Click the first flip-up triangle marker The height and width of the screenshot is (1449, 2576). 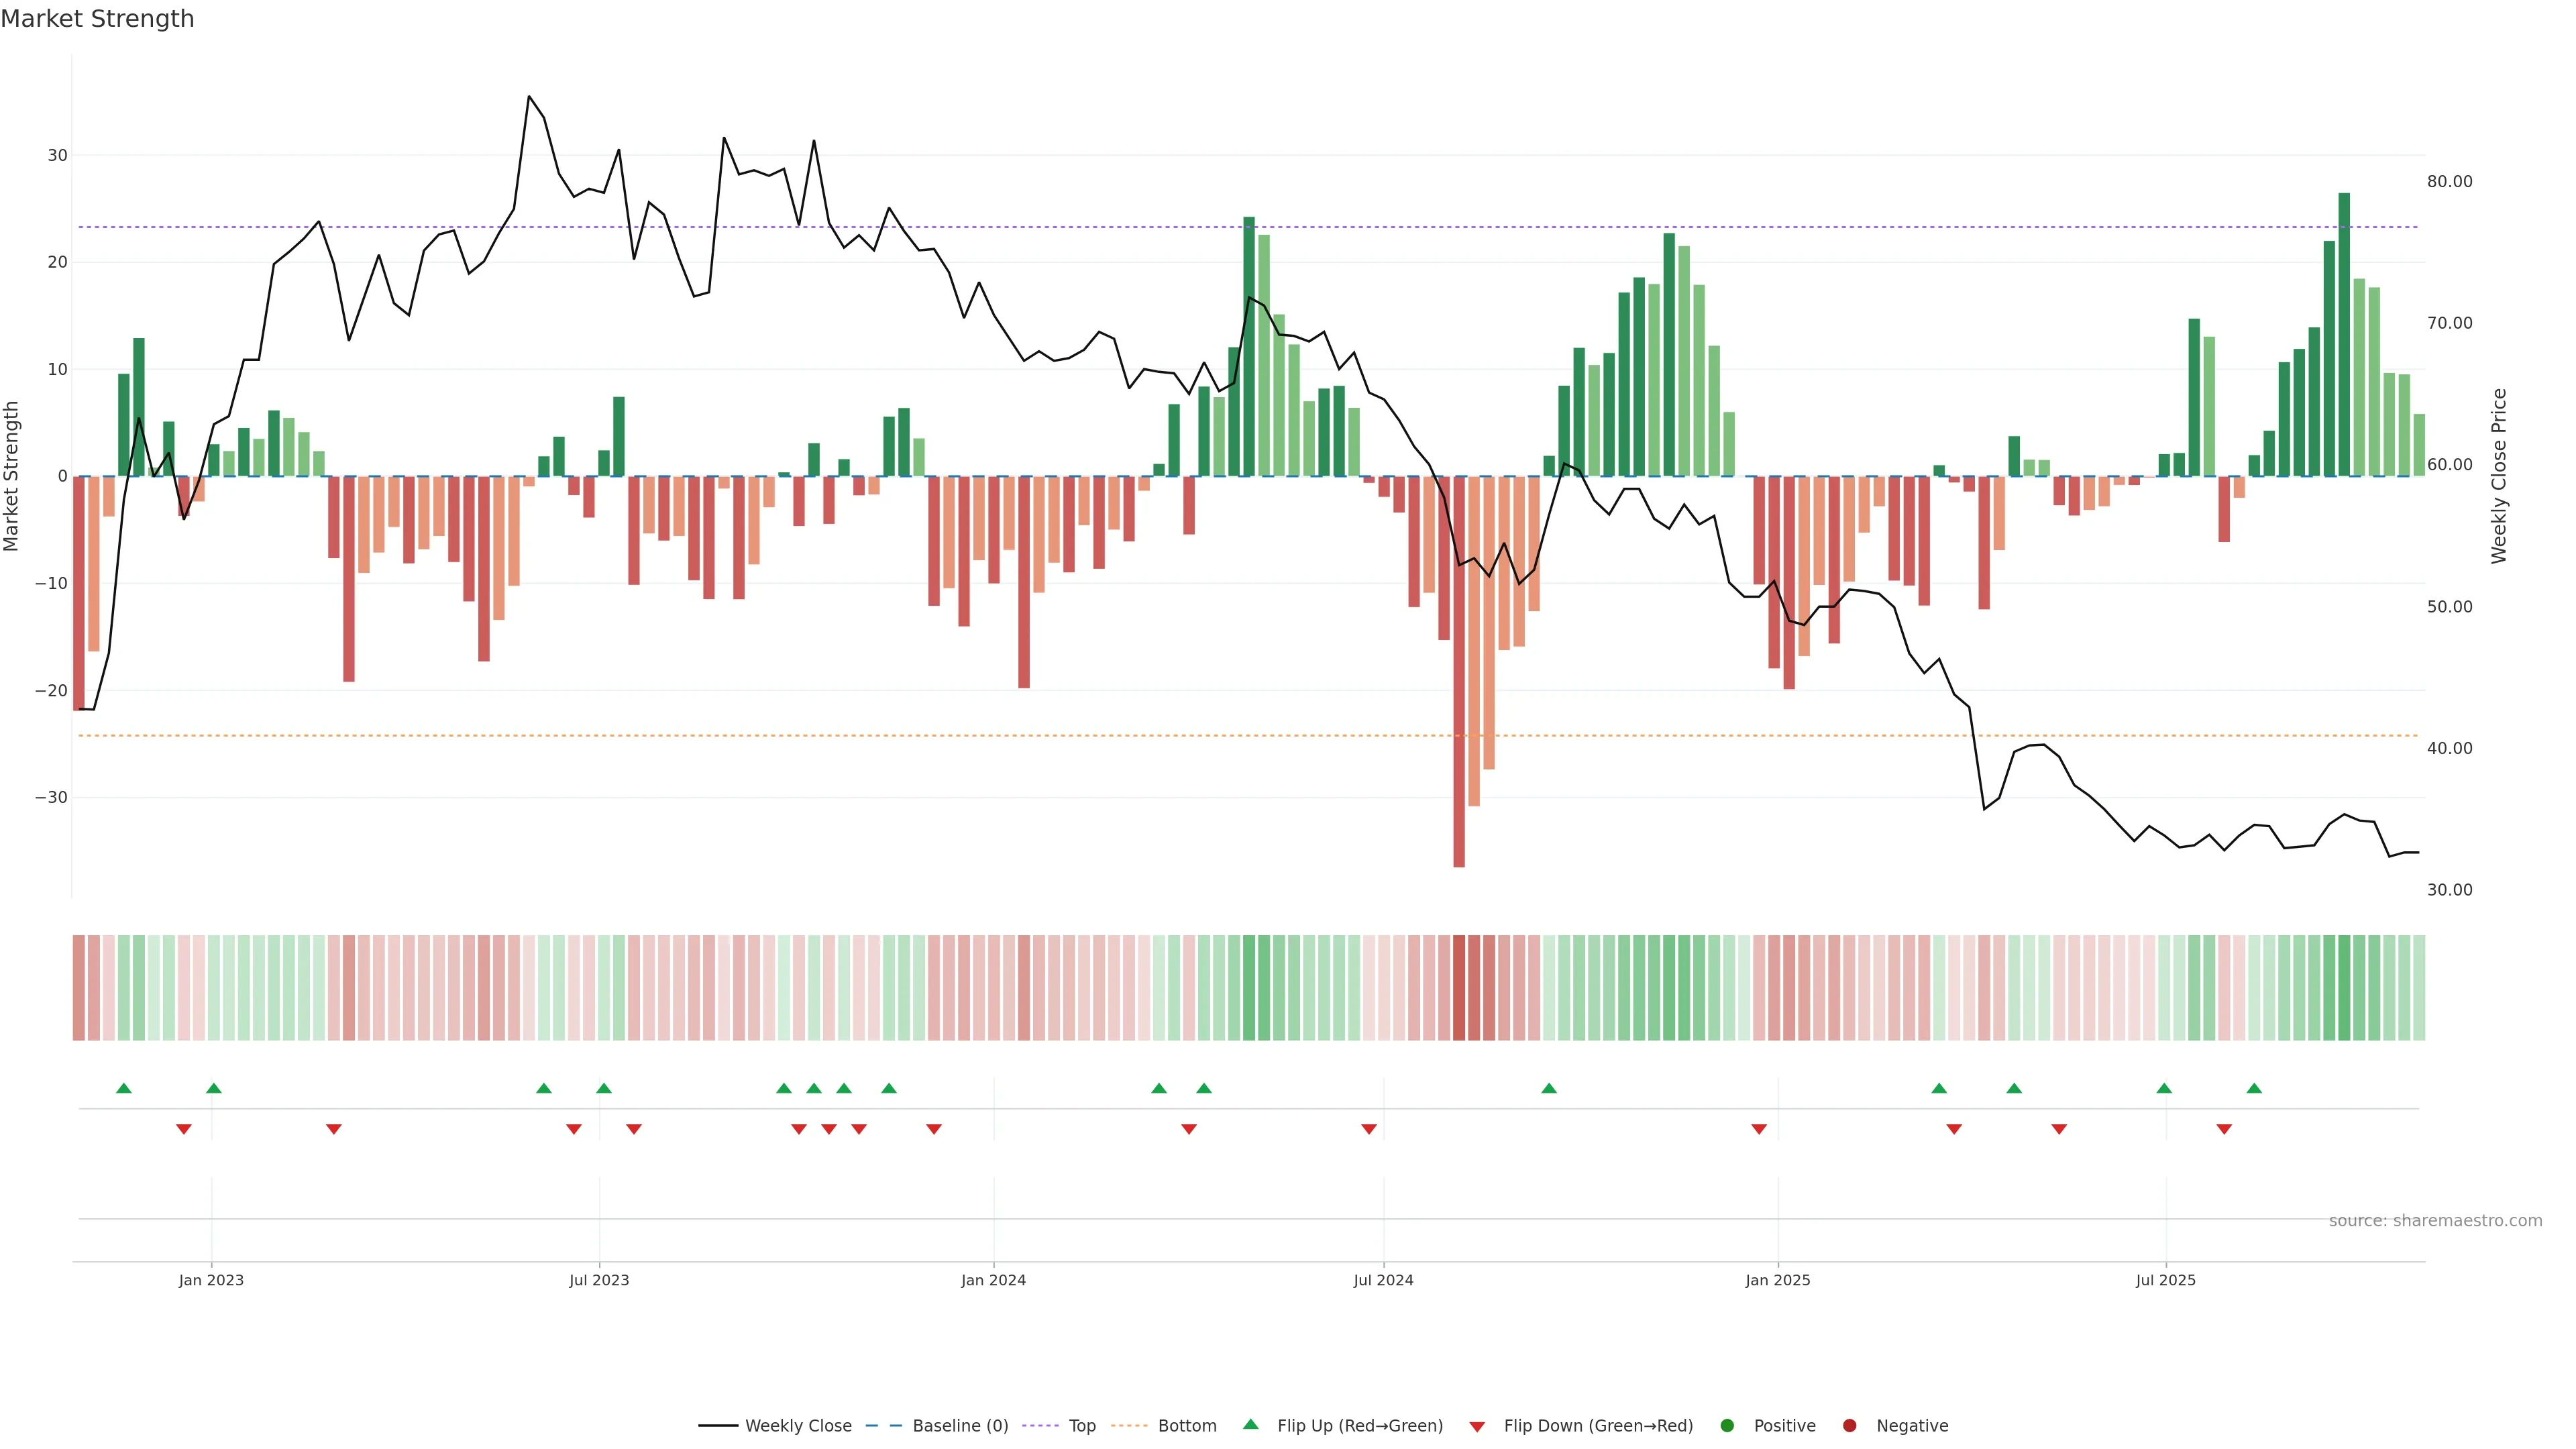pos(124,1088)
